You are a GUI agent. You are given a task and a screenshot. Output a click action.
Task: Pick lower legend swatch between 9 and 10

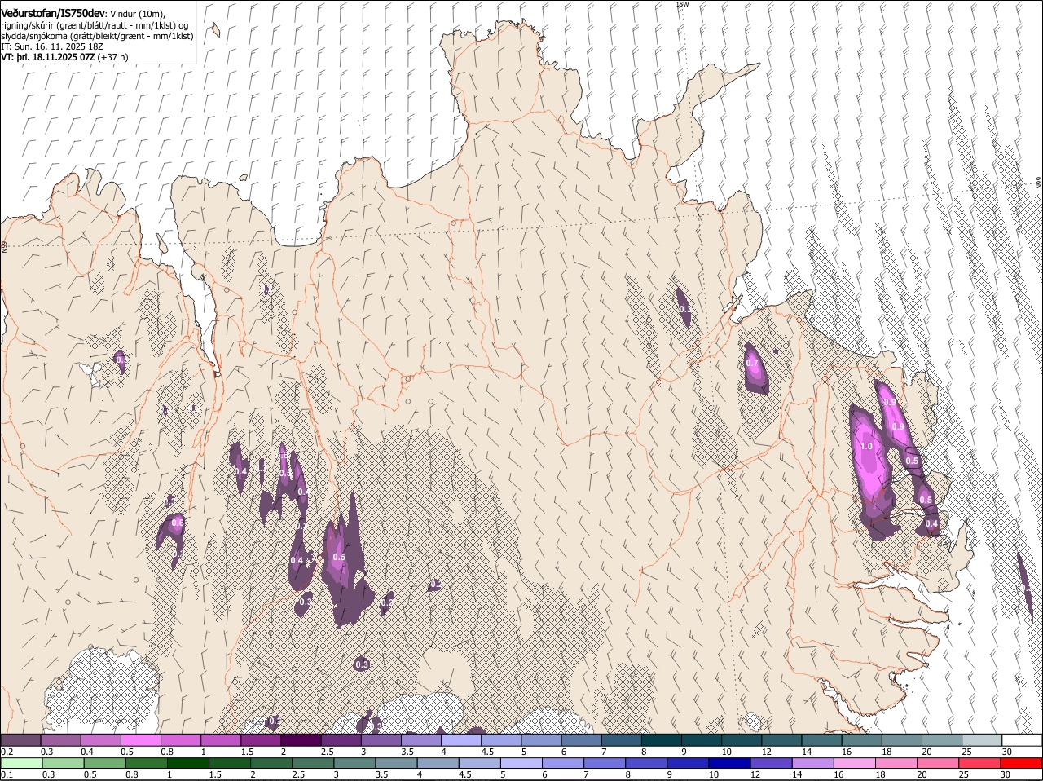point(687,763)
